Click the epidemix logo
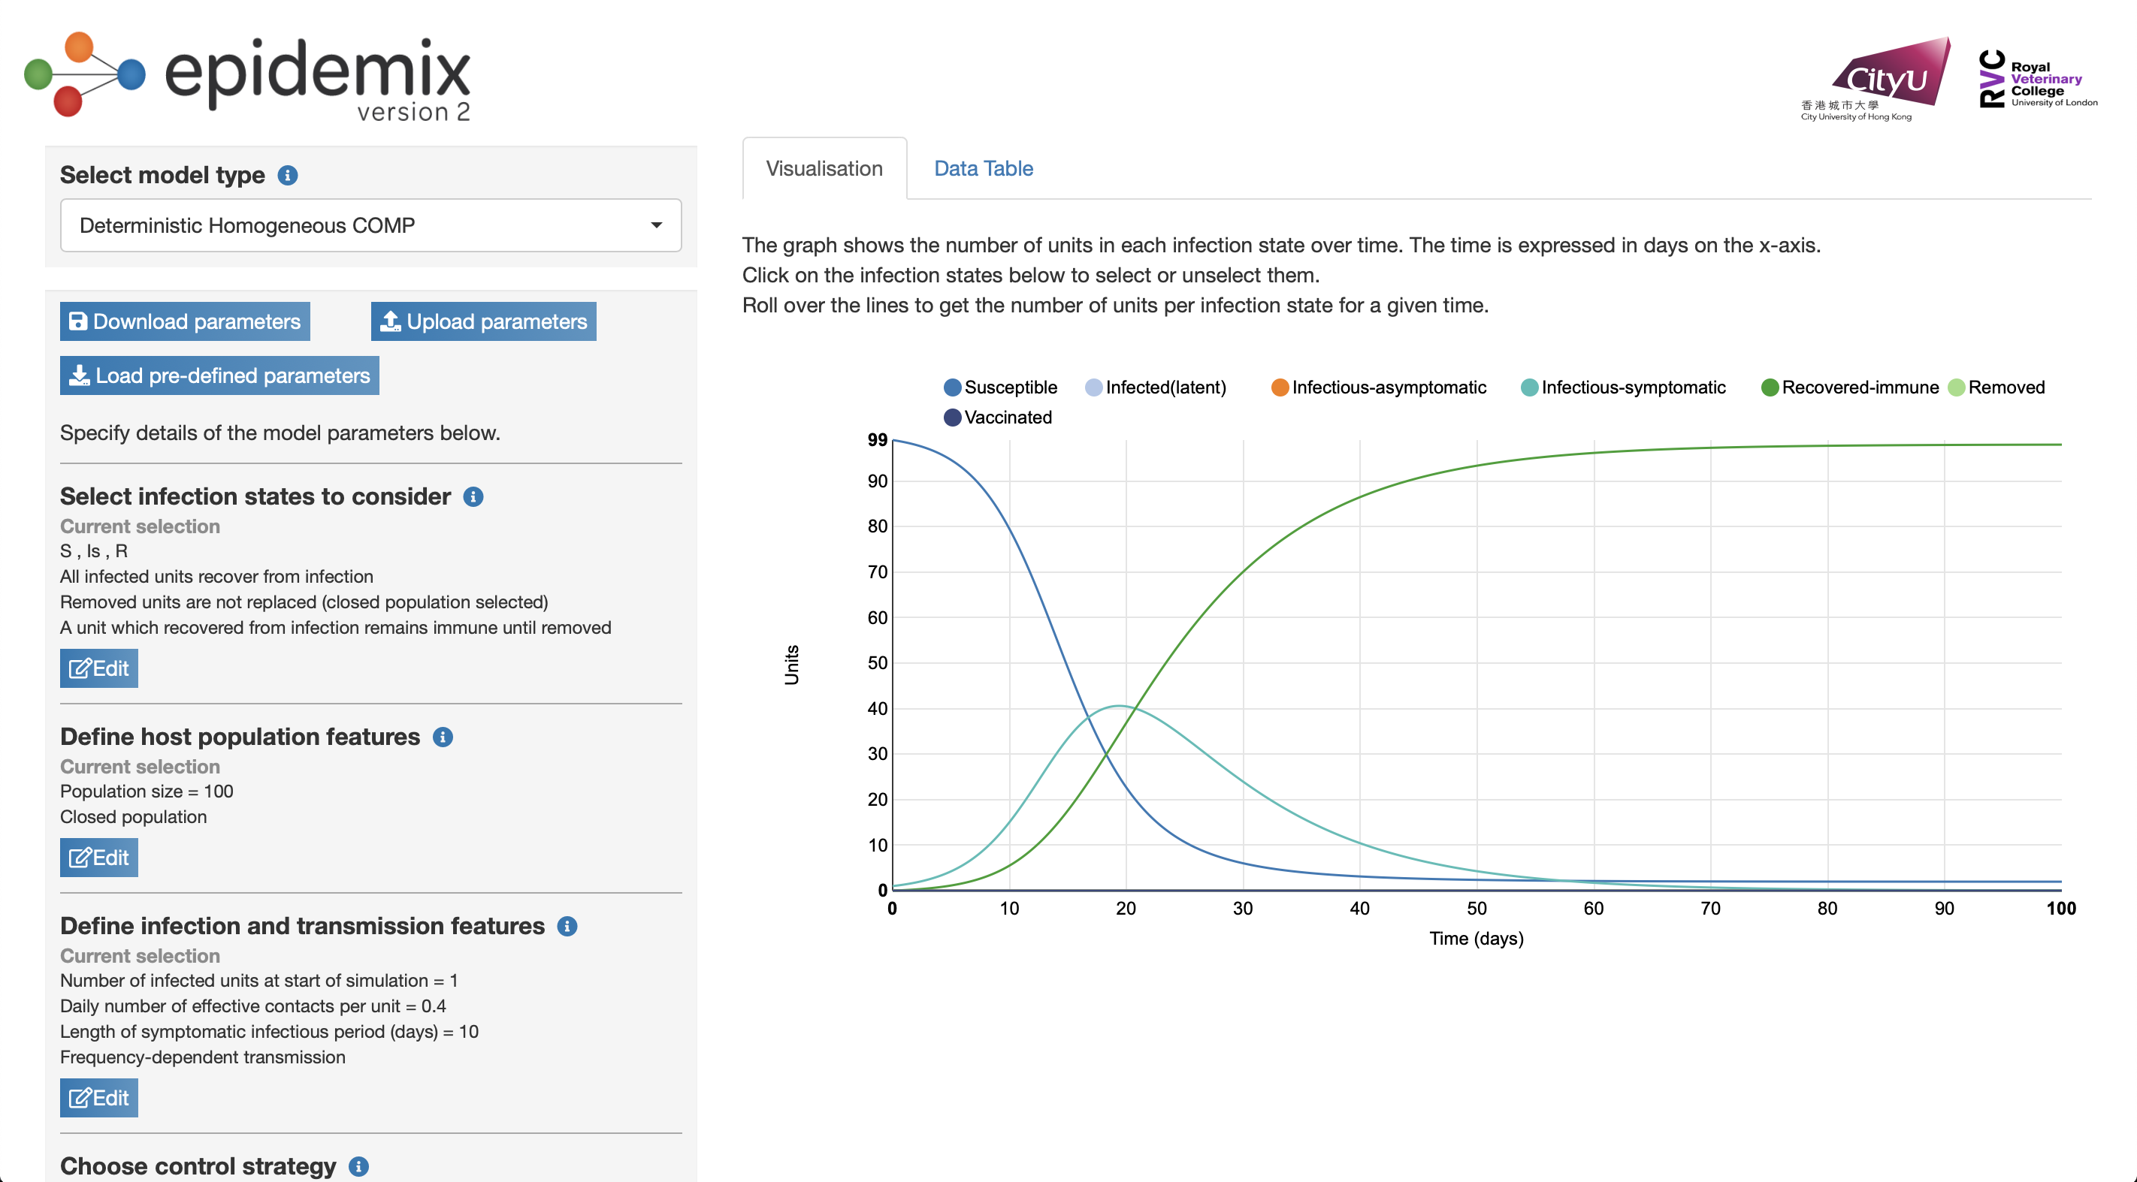The width and height of the screenshot is (2137, 1182). tap(249, 77)
